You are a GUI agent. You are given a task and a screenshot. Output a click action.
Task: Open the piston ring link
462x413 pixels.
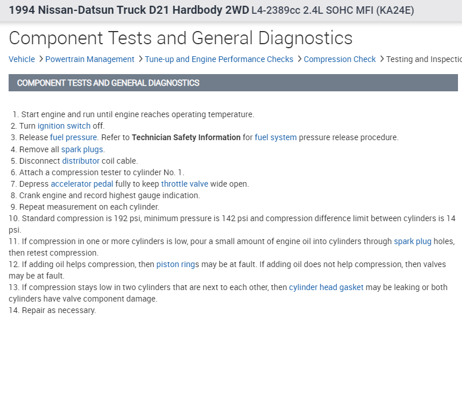pos(176,264)
